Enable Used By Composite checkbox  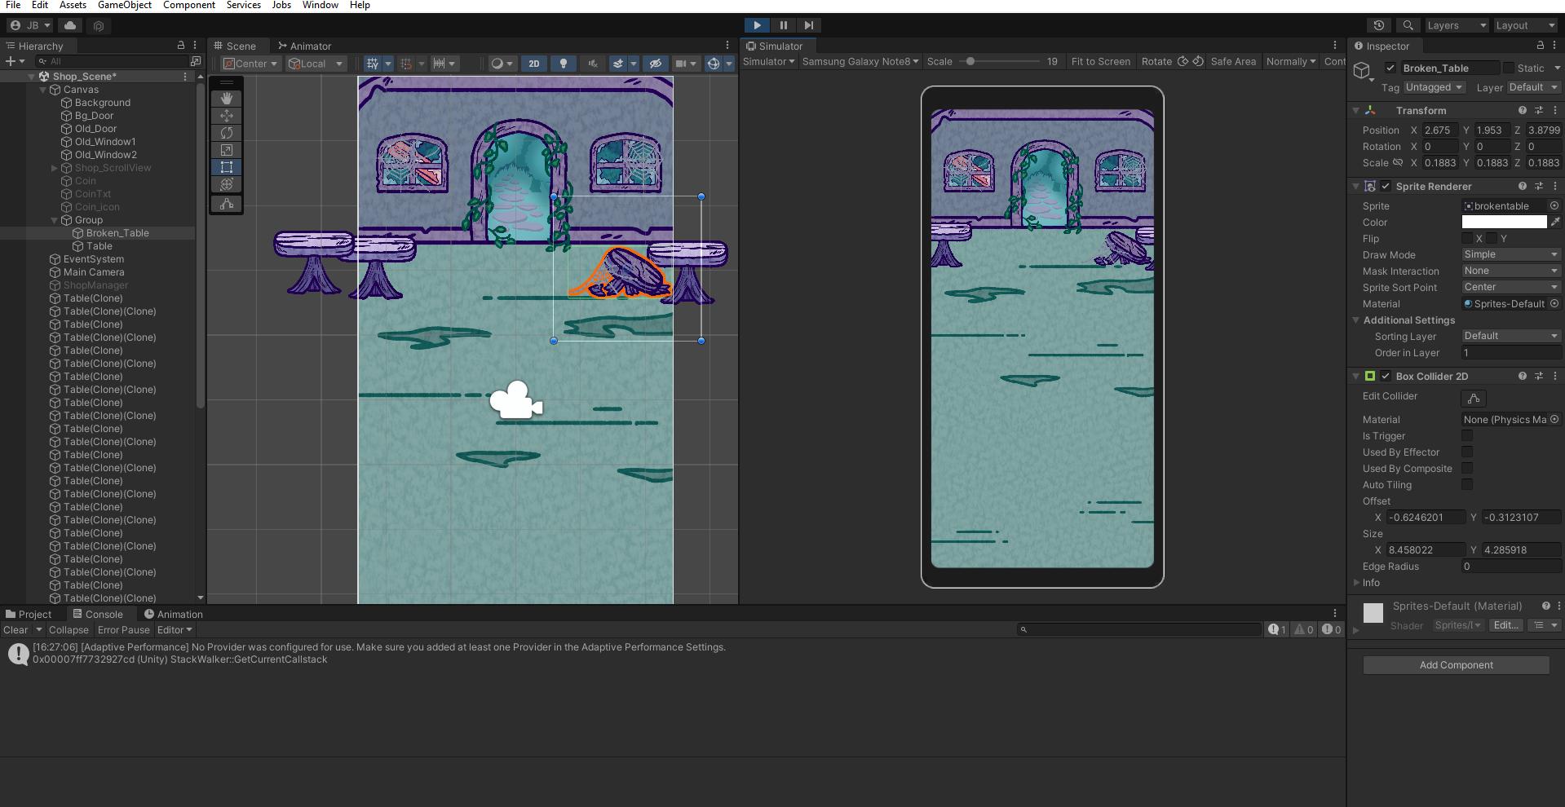[1467, 468]
